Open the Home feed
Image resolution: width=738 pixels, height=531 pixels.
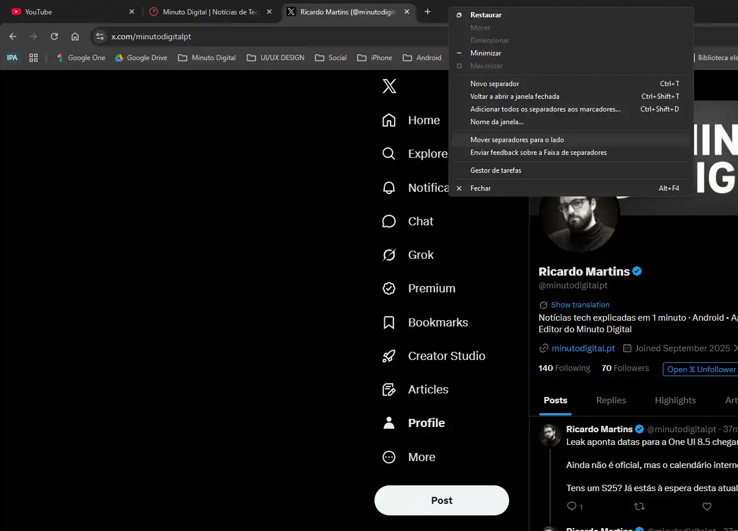point(424,120)
